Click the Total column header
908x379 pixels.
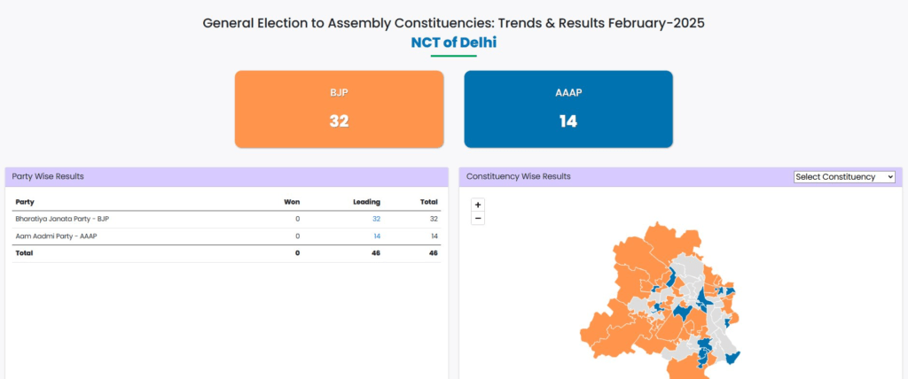[x=429, y=202]
